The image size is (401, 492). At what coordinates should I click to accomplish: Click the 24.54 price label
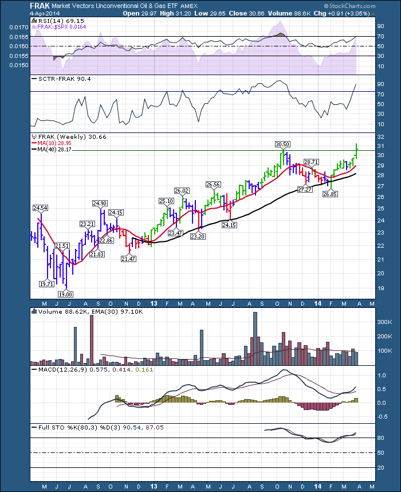pyautogui.click(x=41, y=208)
